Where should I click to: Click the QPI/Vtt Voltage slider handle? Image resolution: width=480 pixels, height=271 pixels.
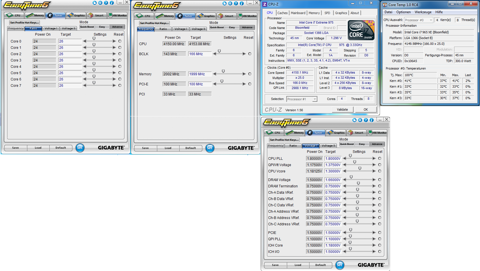pos(355,162)
